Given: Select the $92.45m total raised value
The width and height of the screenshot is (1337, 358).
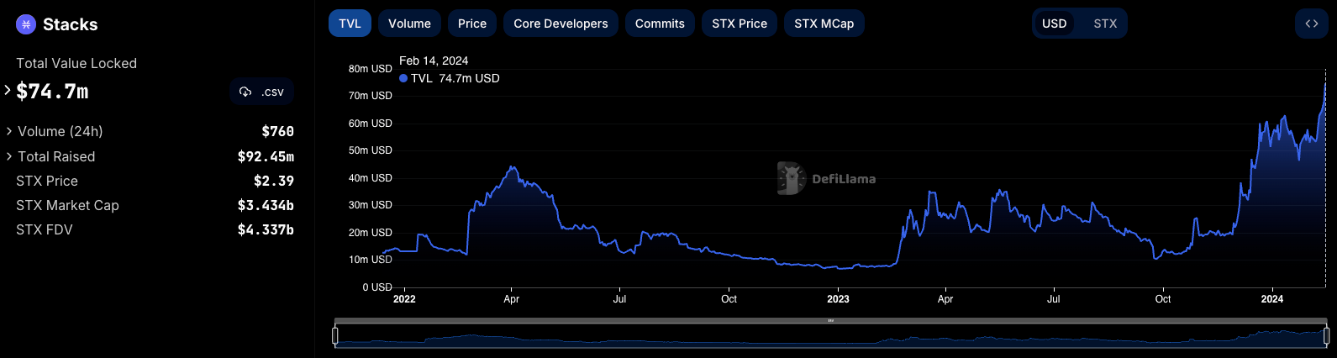Looking at the screenshot, I should (266, 156).
